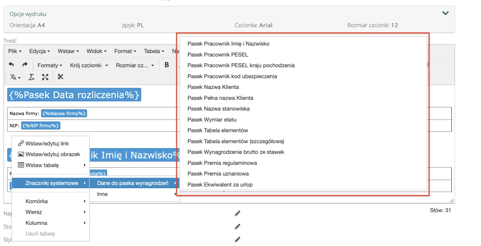Open the Formaty dropdown
This screenshot has height=246, width=481.
[x=50, y=65]
